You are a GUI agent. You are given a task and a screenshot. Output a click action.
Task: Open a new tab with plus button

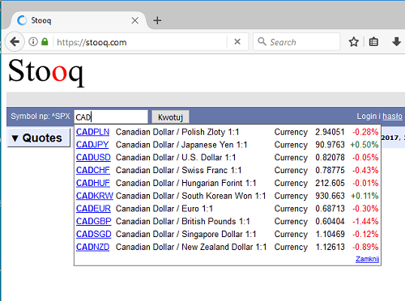[157, 20]
